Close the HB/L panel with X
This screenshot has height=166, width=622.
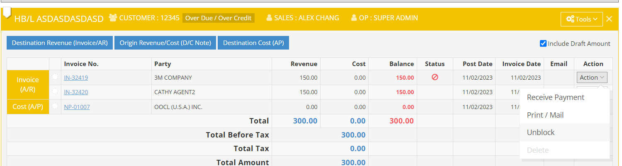(x=609, y=19)
